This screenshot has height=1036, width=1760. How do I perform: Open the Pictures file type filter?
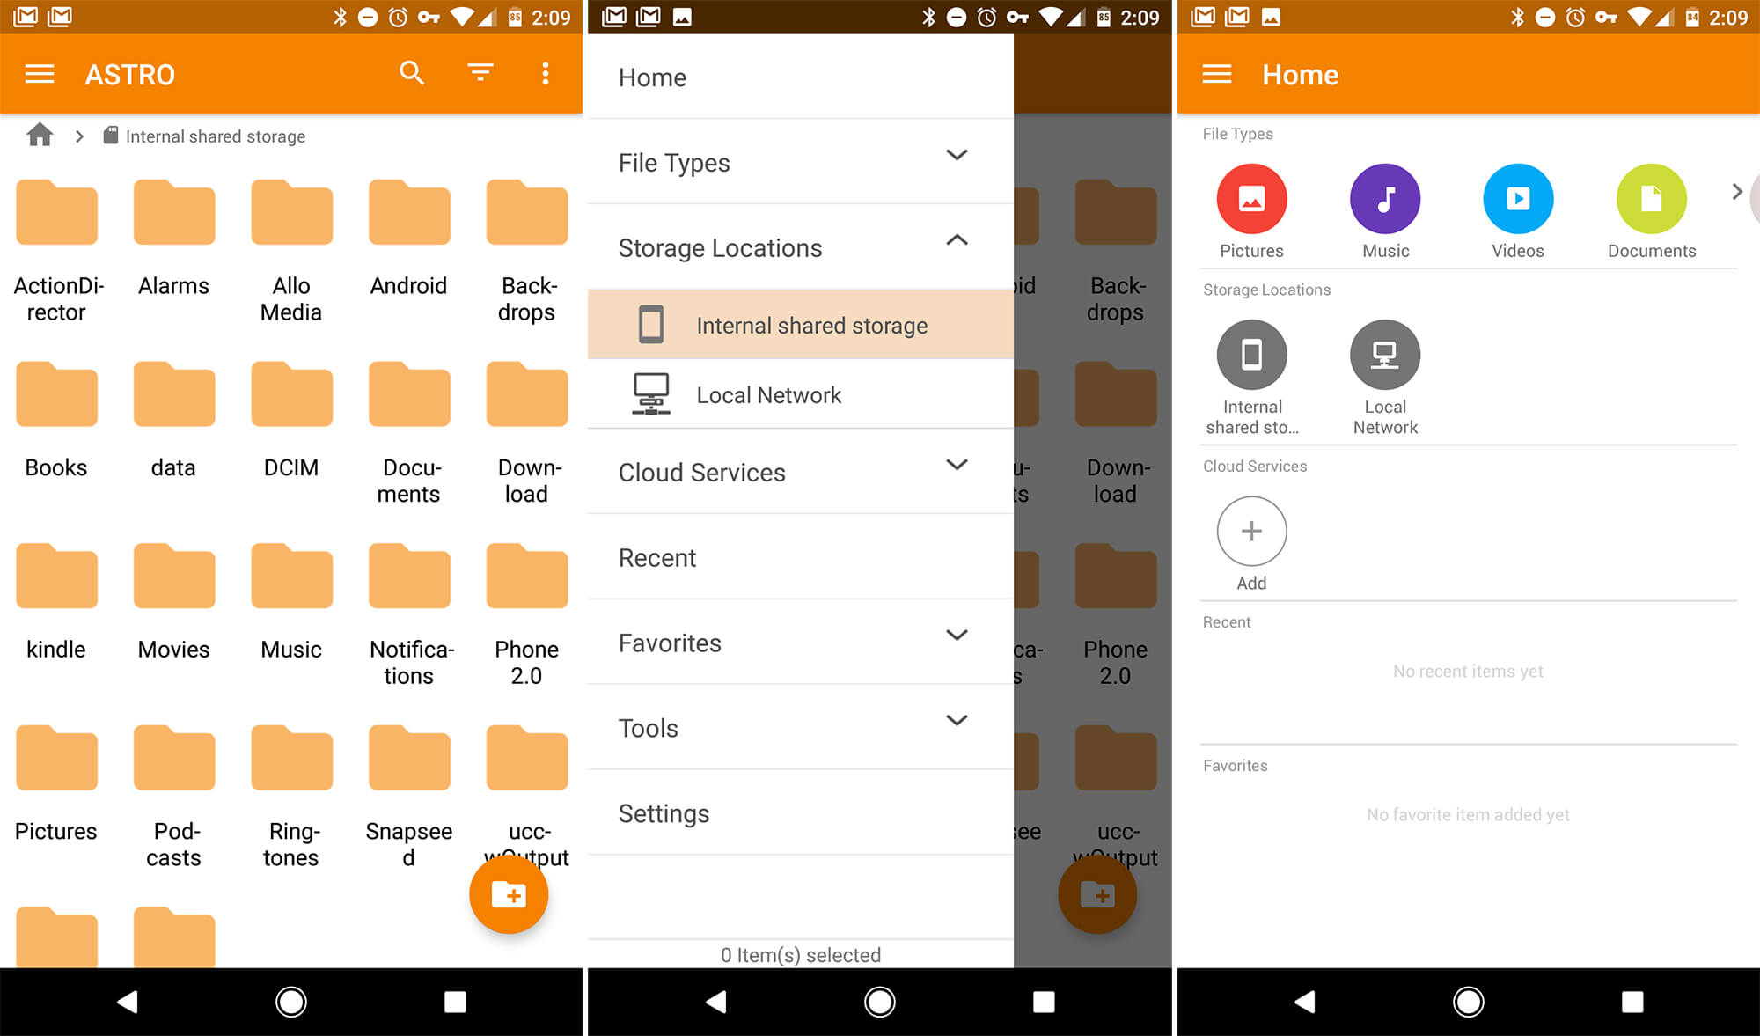1251,199
